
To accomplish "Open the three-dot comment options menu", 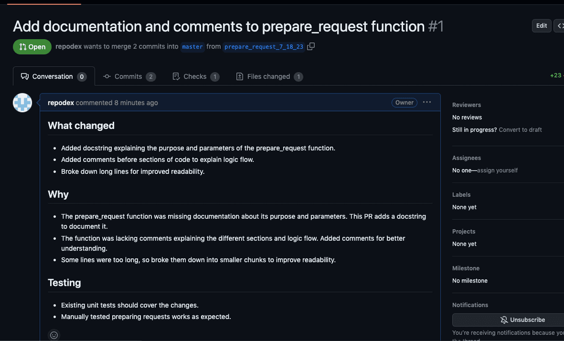I will pyautogui.click(x=427, y=102).
